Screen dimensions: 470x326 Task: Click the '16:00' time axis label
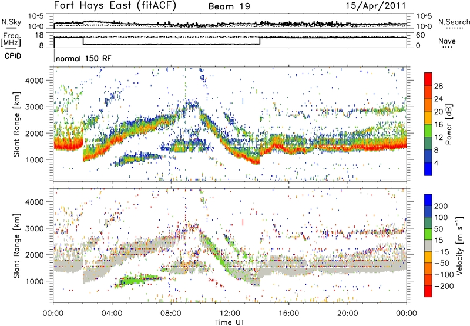(x=288, y=314)
